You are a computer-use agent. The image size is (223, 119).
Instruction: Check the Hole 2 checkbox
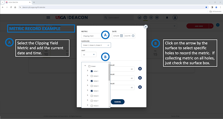point(92,76)
